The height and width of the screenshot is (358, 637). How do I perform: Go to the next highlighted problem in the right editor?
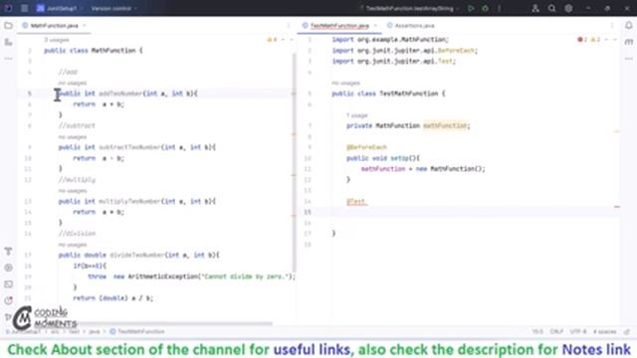click(x=615, y=40)
